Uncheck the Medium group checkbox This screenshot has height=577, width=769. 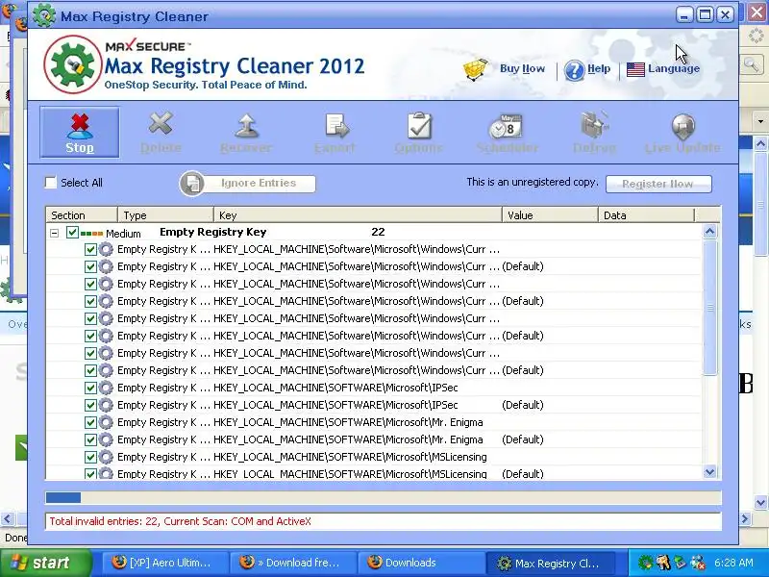coord(72,232)
